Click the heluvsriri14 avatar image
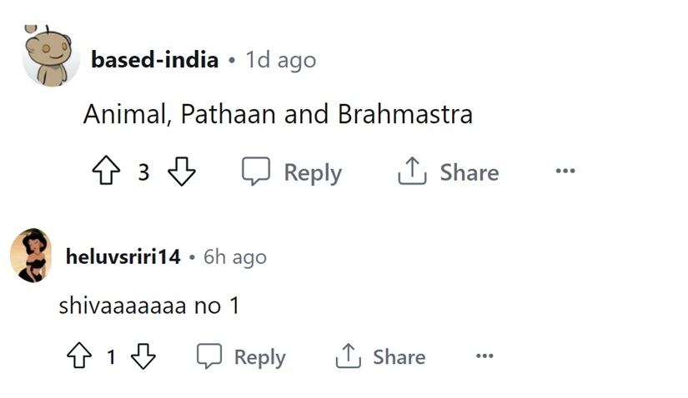 click(30, 255)
